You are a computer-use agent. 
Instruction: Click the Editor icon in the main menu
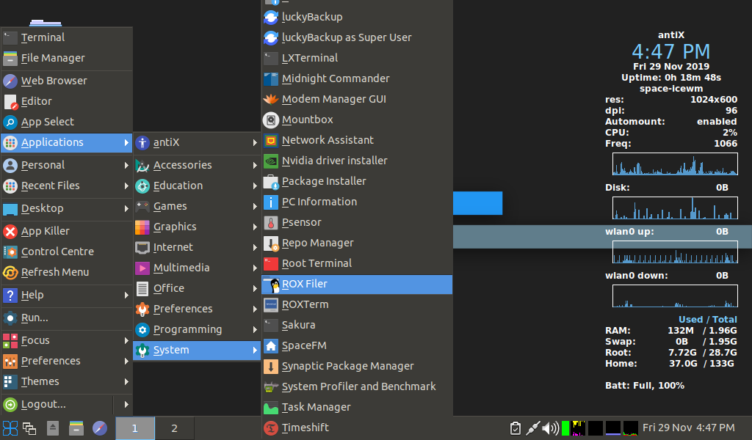click(10, 101)
